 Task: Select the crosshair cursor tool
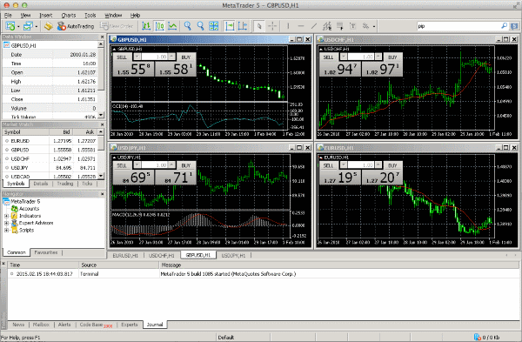coord(272,26)
